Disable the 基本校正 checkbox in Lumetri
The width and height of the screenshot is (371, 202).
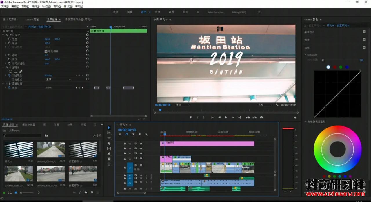[x=364, y=32]
